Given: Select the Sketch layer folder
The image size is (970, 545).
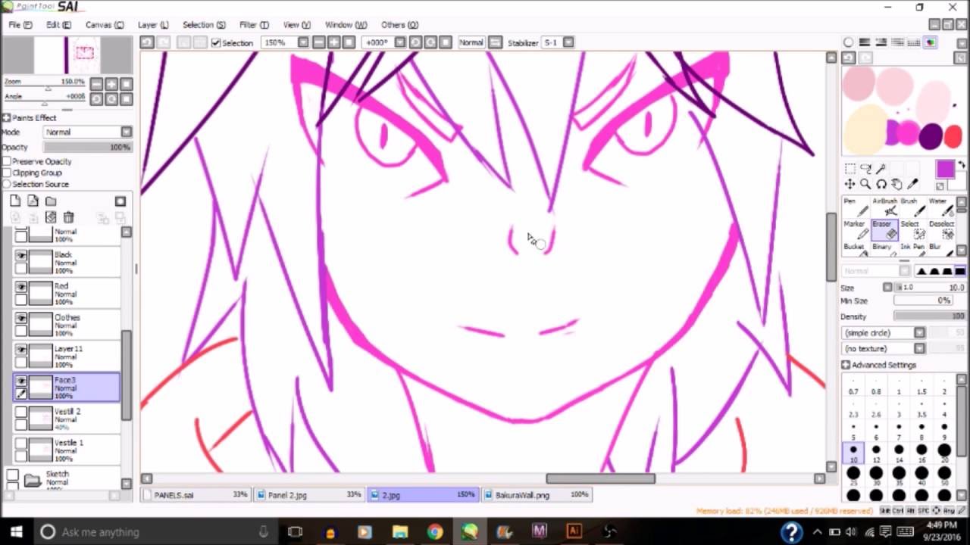Looking at the screenshot, I should [67, 478].
